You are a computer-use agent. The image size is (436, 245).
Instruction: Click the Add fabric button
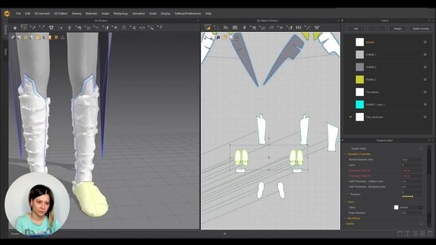[356, 29]
